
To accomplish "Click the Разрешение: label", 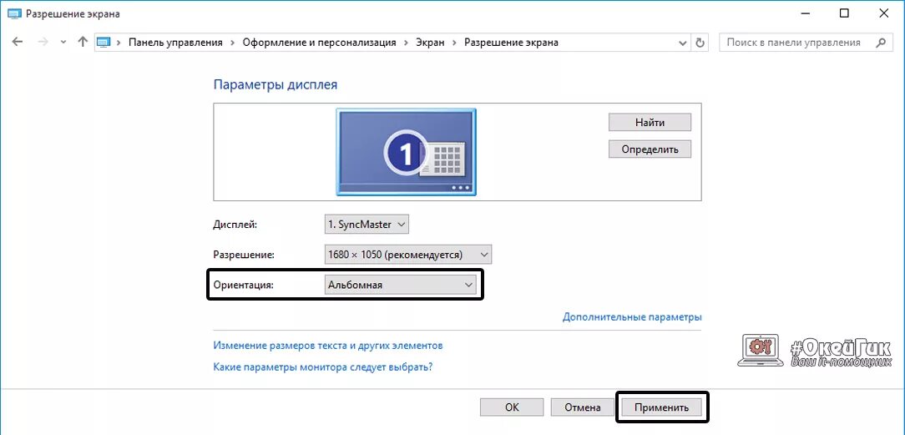I will click(244, 255).
